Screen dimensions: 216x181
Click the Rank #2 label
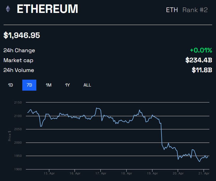click(x=195, y=10)
